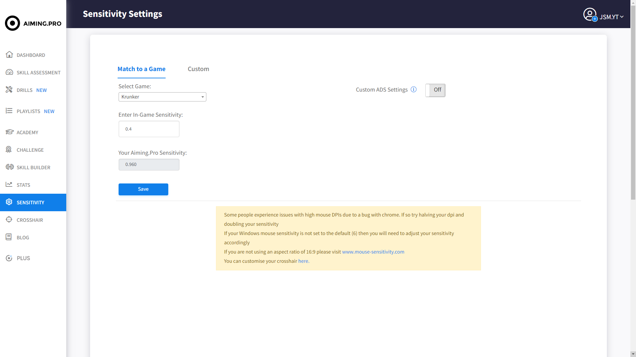The width and height of the screenshot is (636, 357).
Task: Toggle Custom ADS Settings switch on
Action: click(x=435, y=90)
